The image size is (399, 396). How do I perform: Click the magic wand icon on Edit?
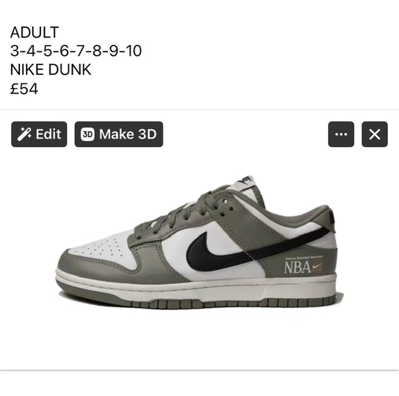(24, 134)
